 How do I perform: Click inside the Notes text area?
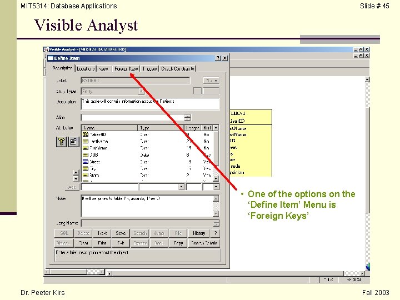tap(147, 206)
